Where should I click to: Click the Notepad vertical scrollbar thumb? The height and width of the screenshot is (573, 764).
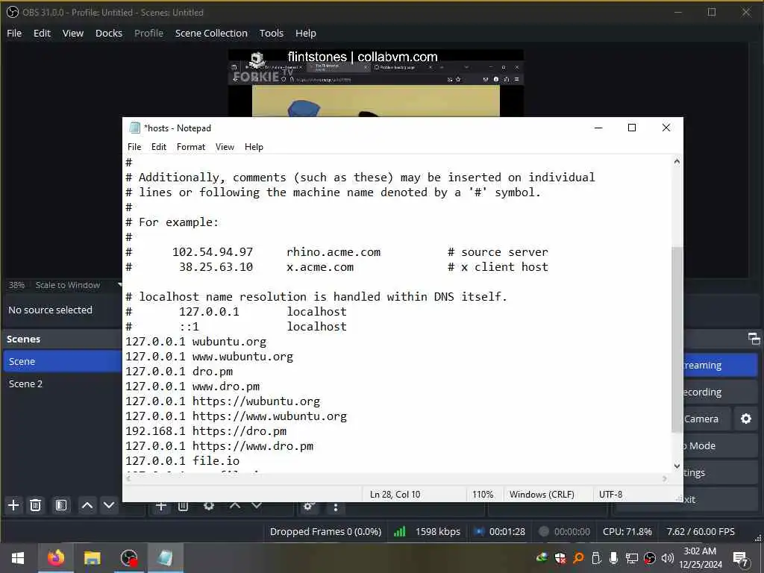676,339
